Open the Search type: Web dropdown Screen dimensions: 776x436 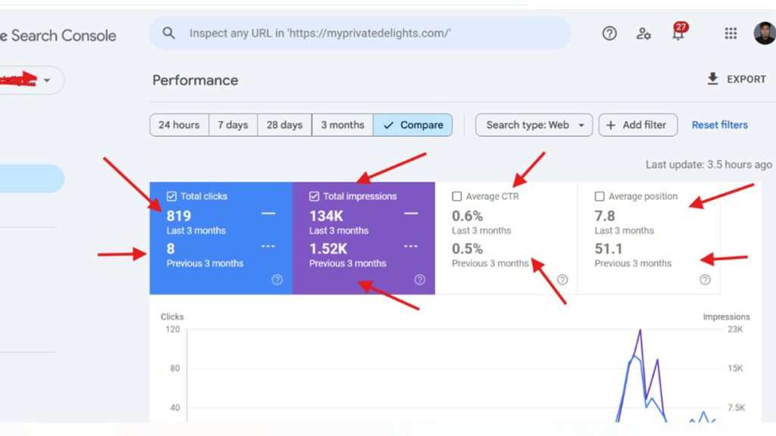(x=533, y=125)
